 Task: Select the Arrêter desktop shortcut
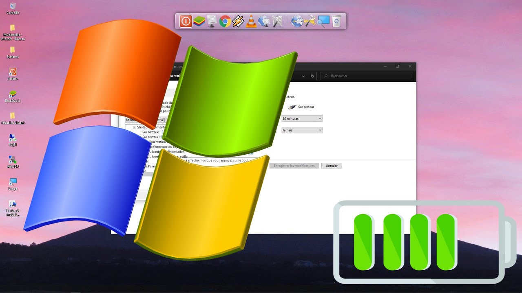[x=13, y=74]
